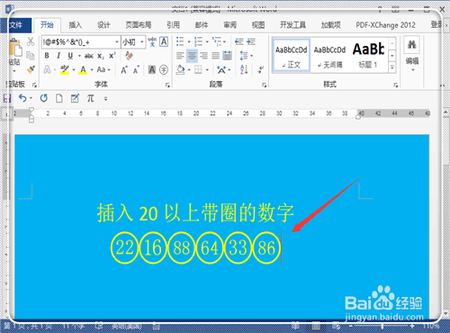This screenshot has width=450, height=333.
Task: Open change case Aa dropdown
Action: coord(103,70)
